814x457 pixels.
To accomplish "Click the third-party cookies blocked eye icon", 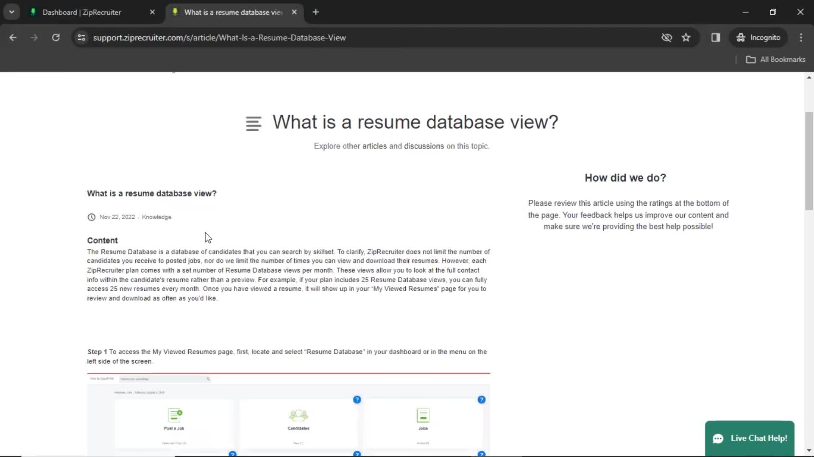I will tap(666, 38).
